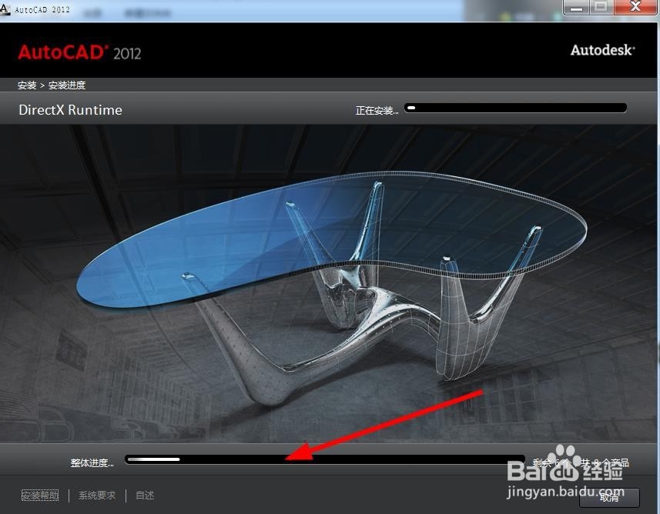Click the glass table splash image
This screenshot has height=514, width=660.
(328, 283)
